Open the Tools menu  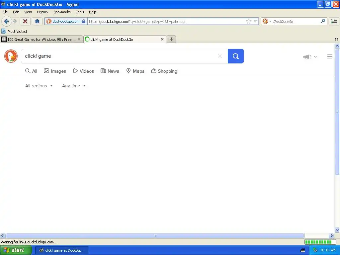click(80, 12)
